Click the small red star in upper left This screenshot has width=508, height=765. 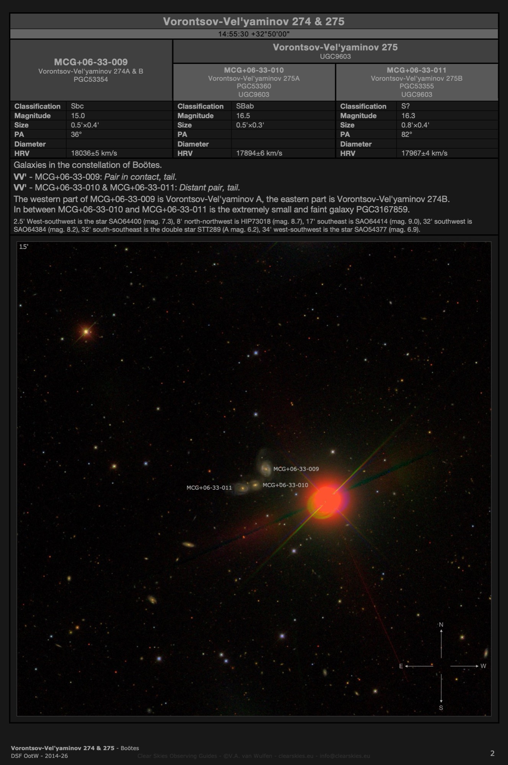86,331
